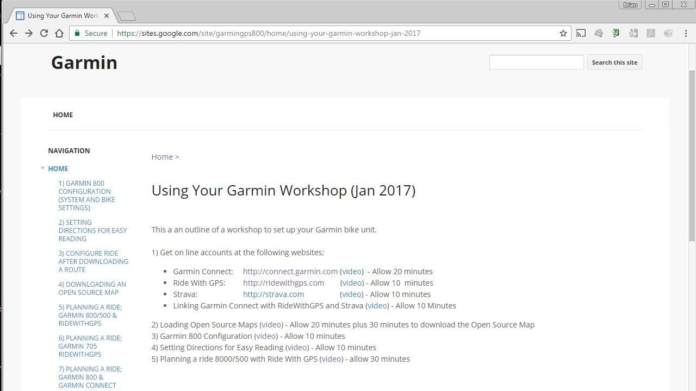The height and width of the screenshot is (391, 696).
Task: Open the Garmin 800 Configuration navigation link
Action: (x=86, y=195)
